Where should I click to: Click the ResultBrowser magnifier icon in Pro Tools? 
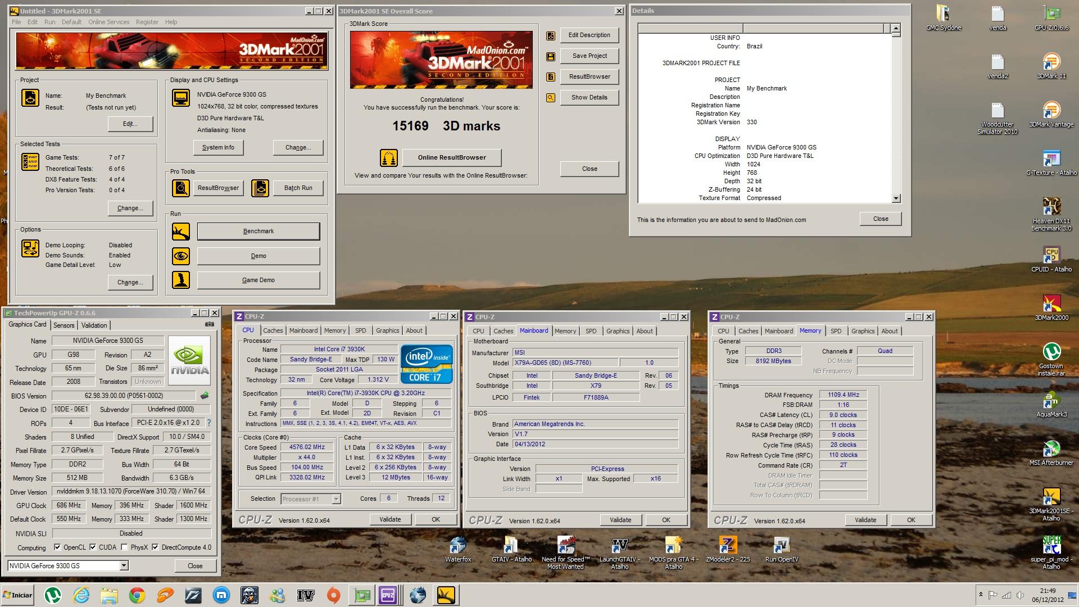pos(181,188)
